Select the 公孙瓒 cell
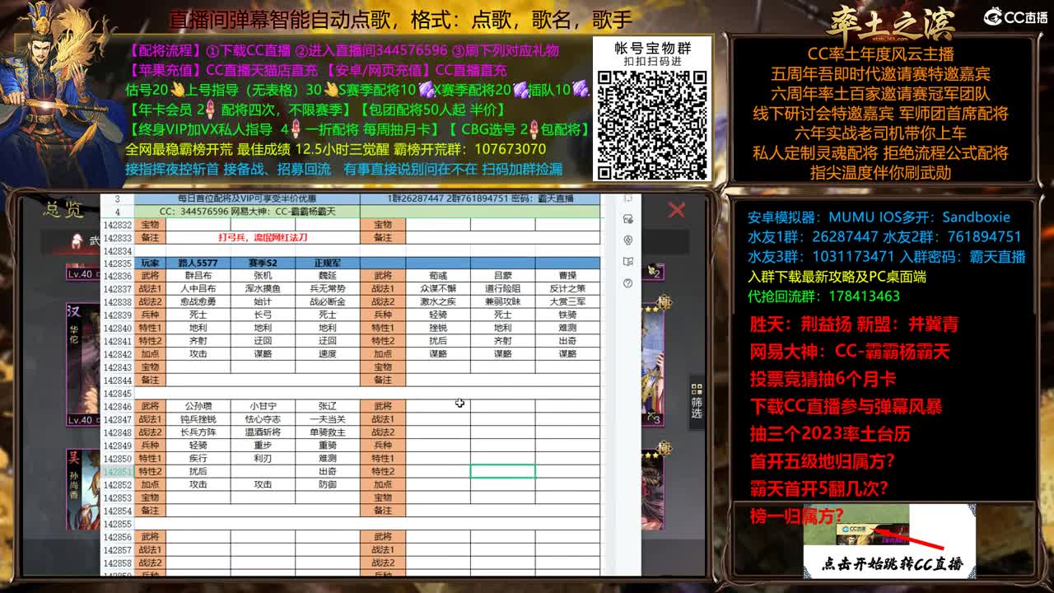 (198, 406)
